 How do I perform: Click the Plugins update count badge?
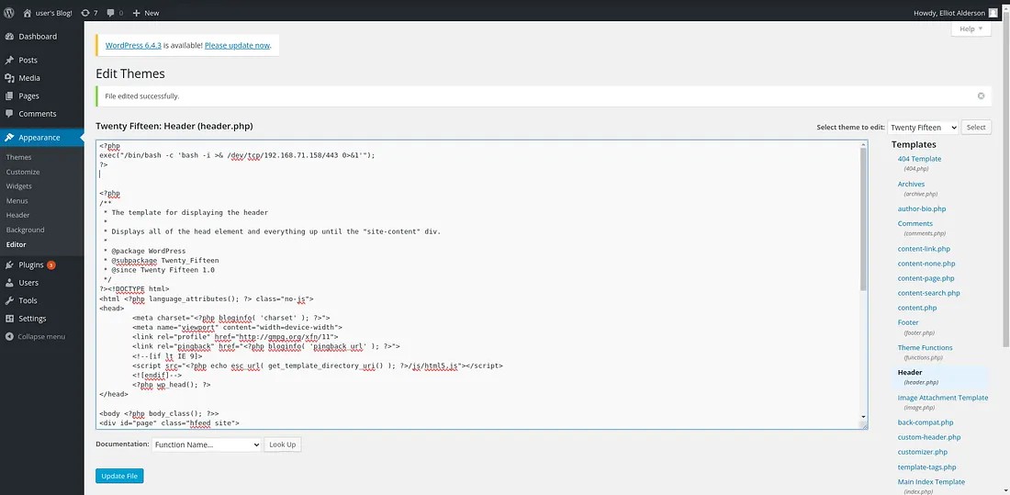[x=50, y=264]
